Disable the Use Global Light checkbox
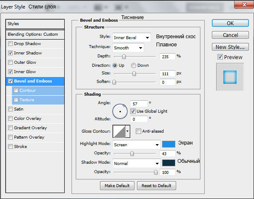The width and height of the screenshot is (254, 199). 133,111
